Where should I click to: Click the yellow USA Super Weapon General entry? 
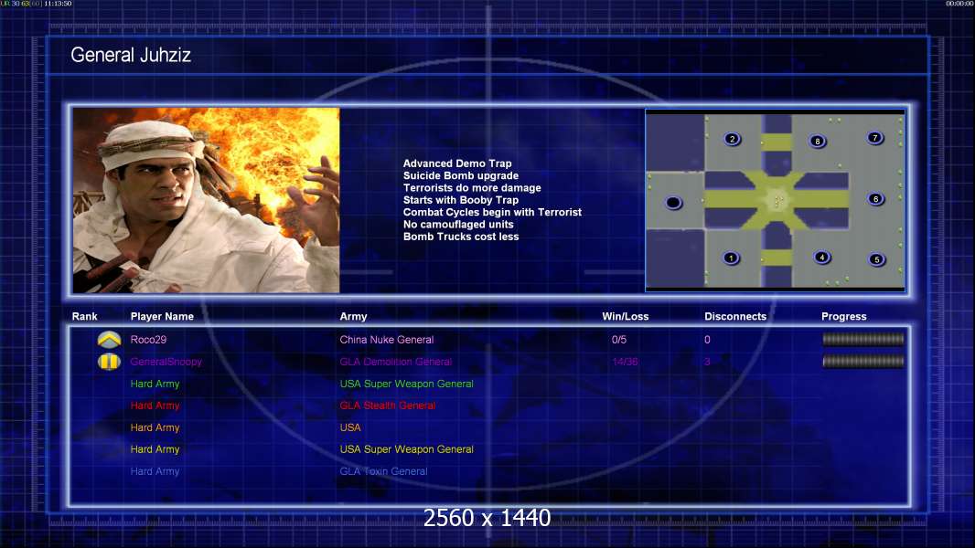(x=407, y=449)
